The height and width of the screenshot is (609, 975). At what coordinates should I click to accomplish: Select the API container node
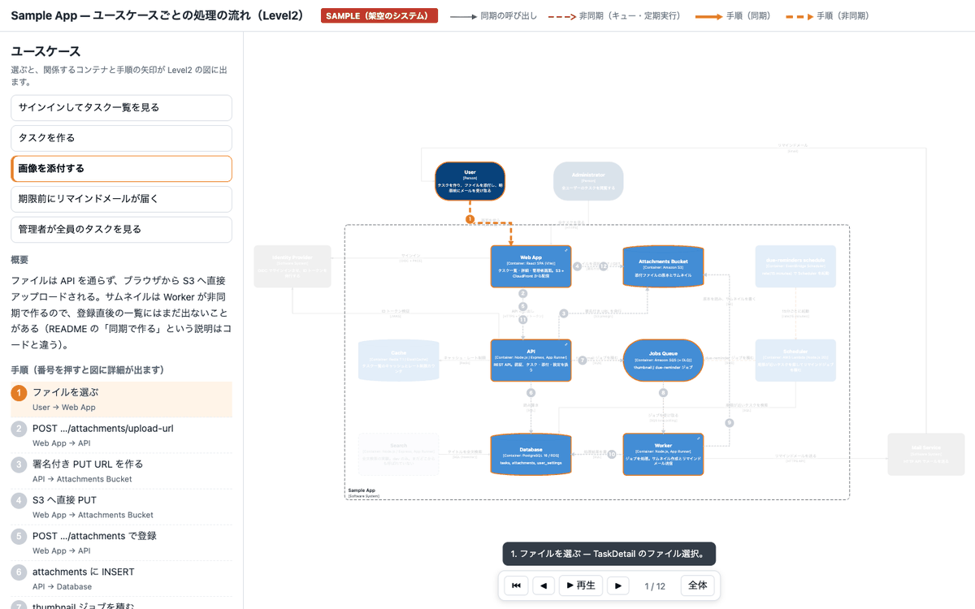pos(531,361)
